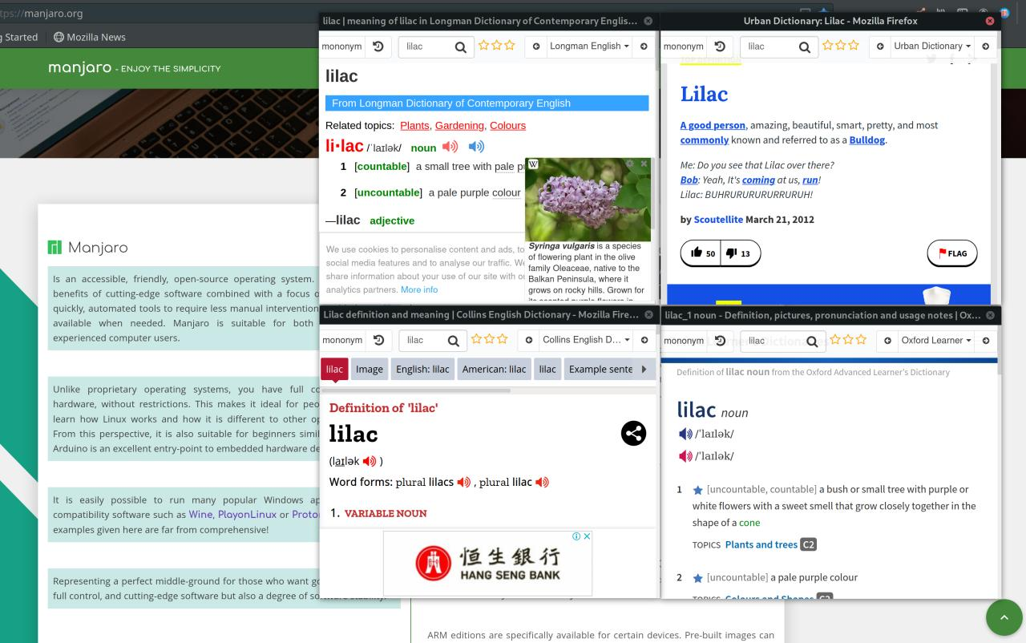Play British pronunciation in Oxford dictionary entry
The height and width of the screenshot is (643, 1026).
(685, 434)
